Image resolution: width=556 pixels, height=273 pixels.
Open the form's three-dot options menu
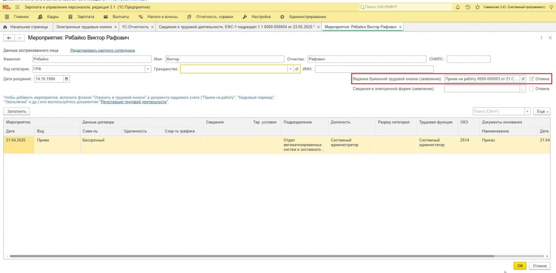[541, 38]
